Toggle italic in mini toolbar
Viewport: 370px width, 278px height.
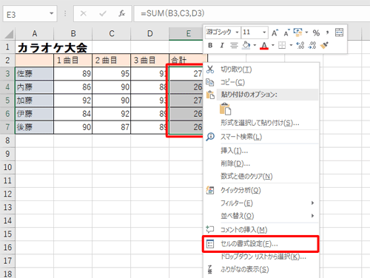point(222,45)
